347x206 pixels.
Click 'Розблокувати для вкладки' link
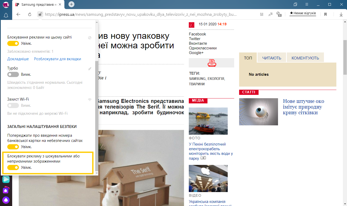pyautogui.click(x=58, y=59)
